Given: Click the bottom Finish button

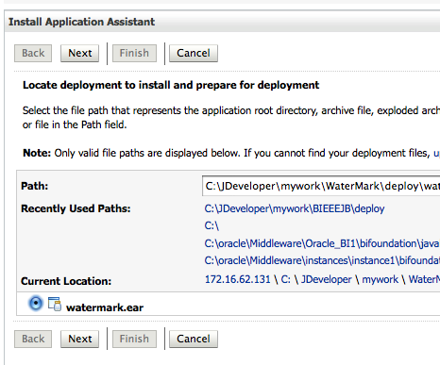Looking at the screenshot, I should [x=134, y=339].
